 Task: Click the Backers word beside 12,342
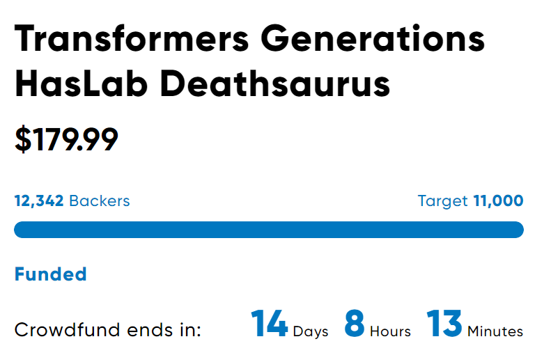pos(100,200)
